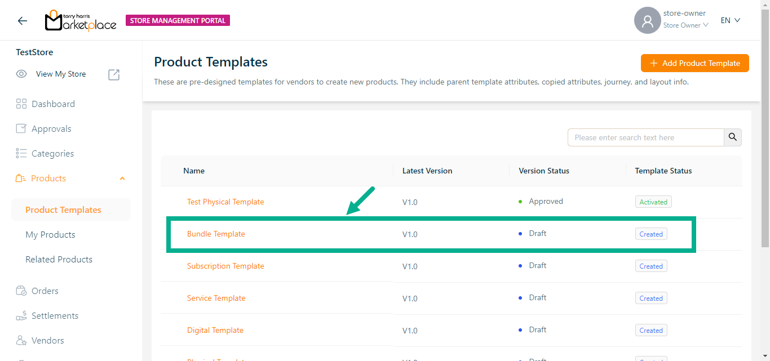Image resolution: width=770 pixels, height=361 pixels.
Task: Click the eye icon beside View My Store
Action: tap(21, 74)
